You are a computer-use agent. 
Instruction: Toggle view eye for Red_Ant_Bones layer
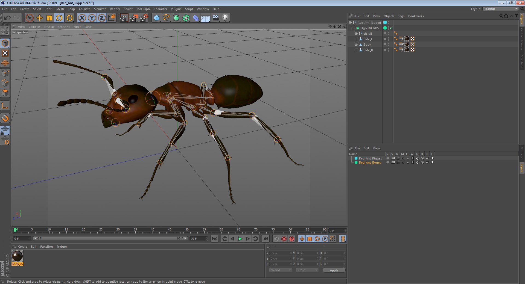point(393,162)
